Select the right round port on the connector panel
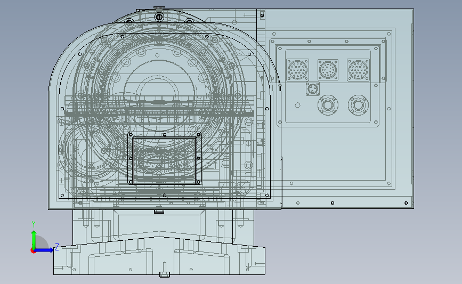Viewport: 462px width, 284px height. (358, 105)
